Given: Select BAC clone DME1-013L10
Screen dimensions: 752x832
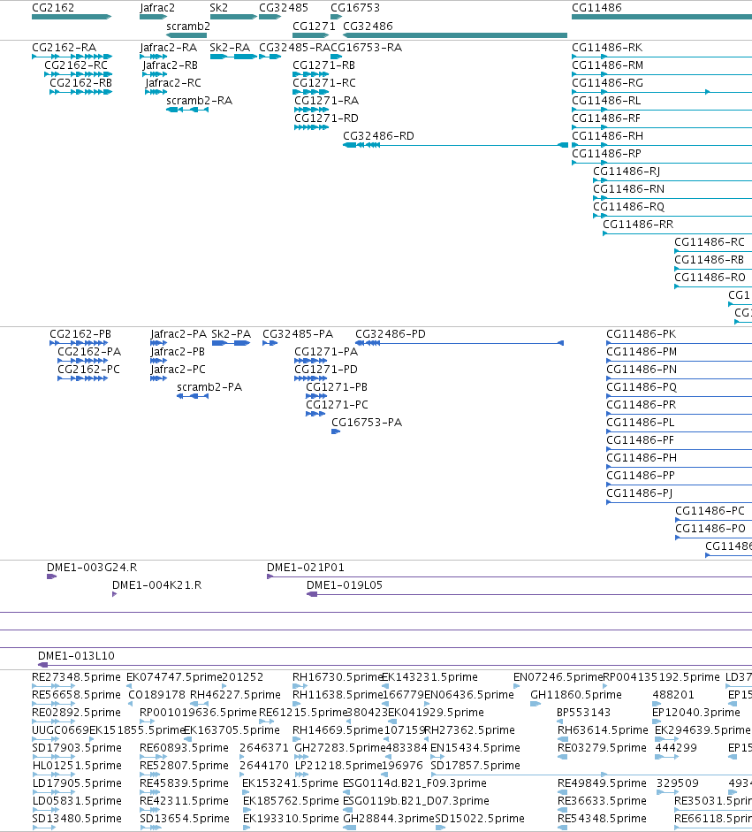Looking at the screenshot, I should [76, 656].
